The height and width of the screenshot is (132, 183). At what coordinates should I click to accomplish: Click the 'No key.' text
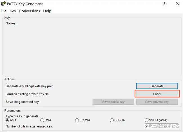pos(11,23)
